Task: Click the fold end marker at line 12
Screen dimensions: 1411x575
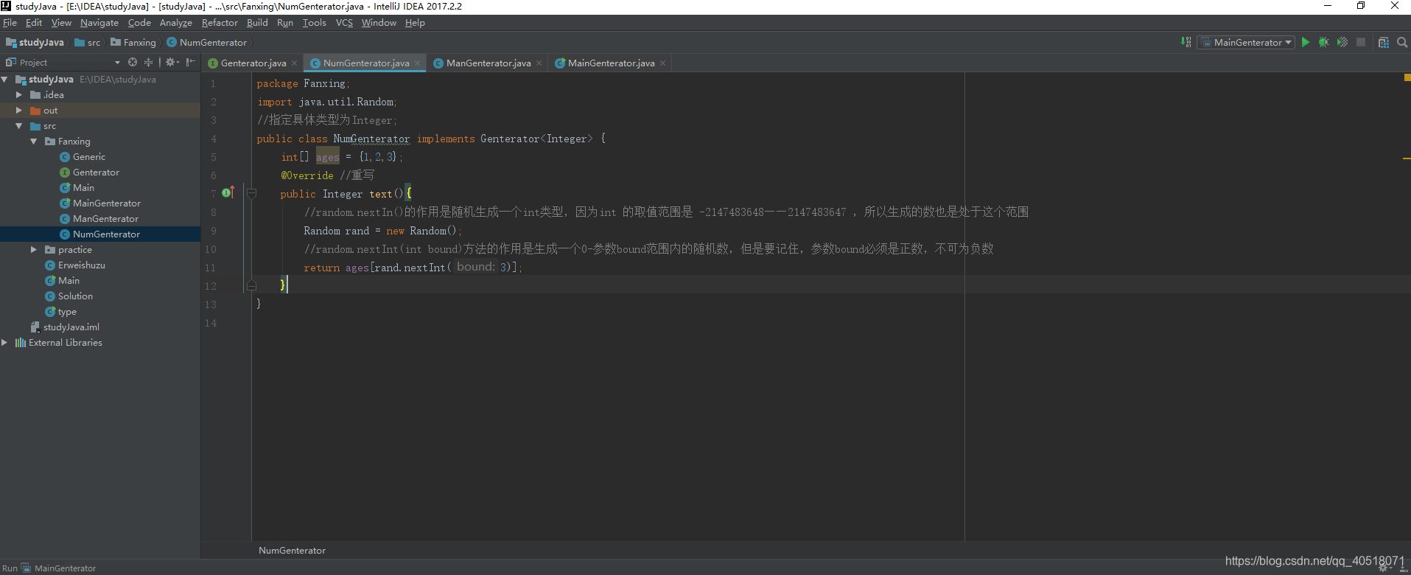Action: click(251, 285)
